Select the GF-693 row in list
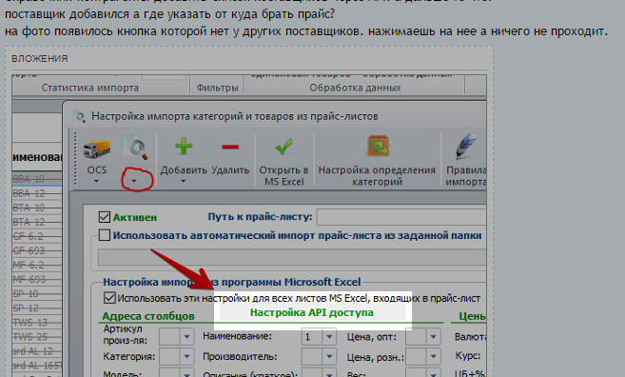 pos(37,251)
